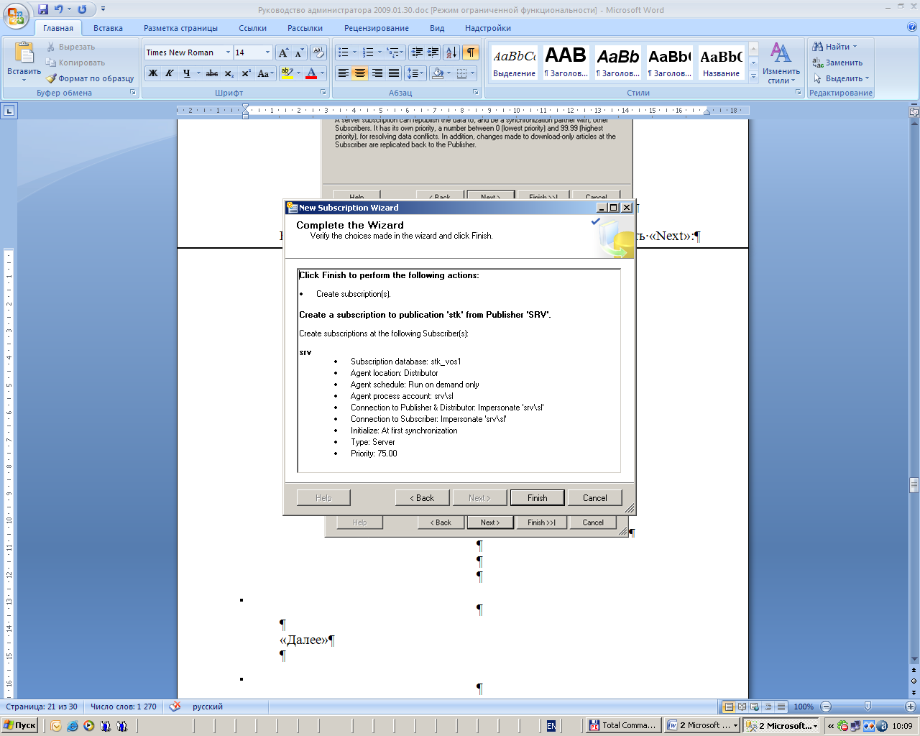Apply superscript formatting

[x=246, y=73]
